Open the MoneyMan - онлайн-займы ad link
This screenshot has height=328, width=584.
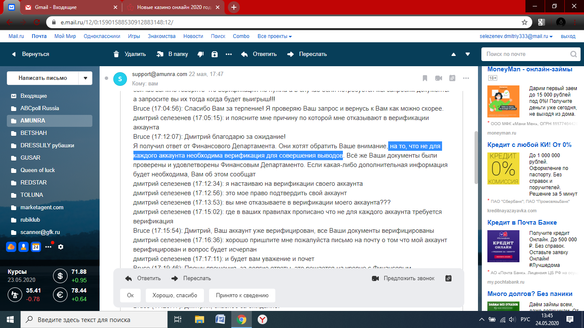coord(530,69)
